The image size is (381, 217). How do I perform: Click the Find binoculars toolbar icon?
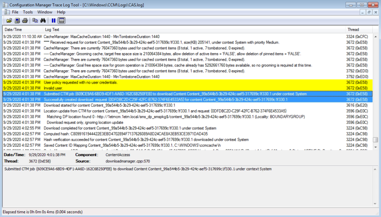42,20
